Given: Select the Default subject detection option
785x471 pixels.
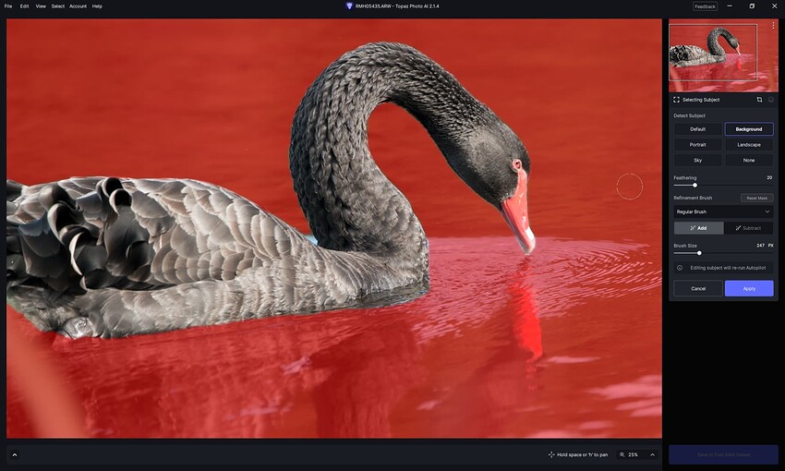Looking at the screenshot, I should pos(698,129).
